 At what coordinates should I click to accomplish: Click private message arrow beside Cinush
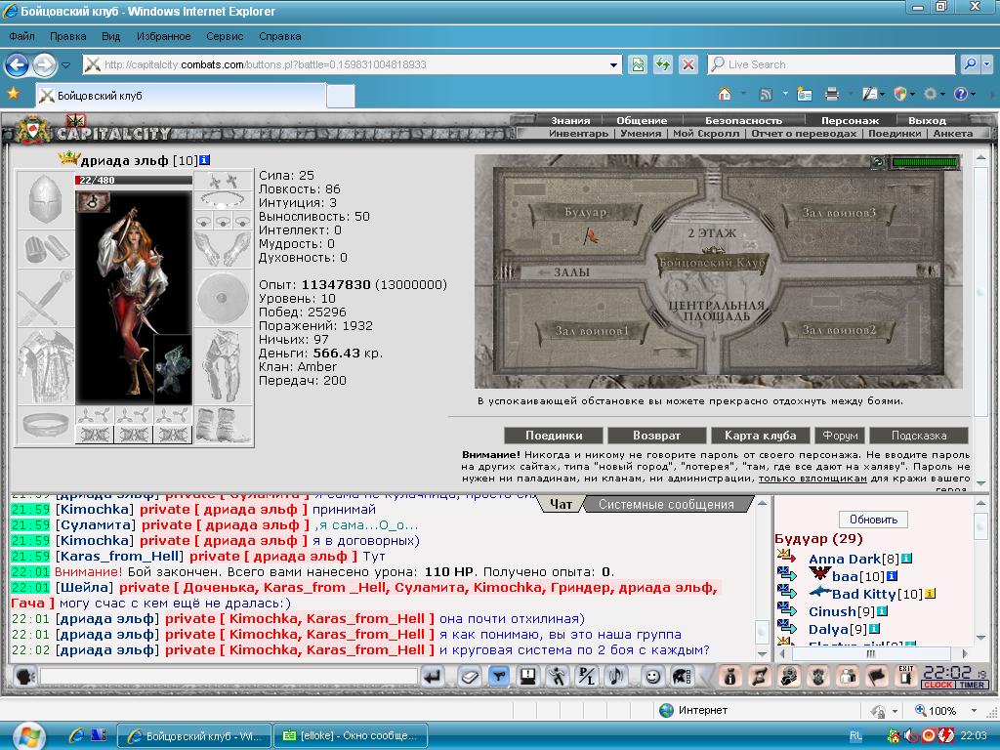coord(786,610)
